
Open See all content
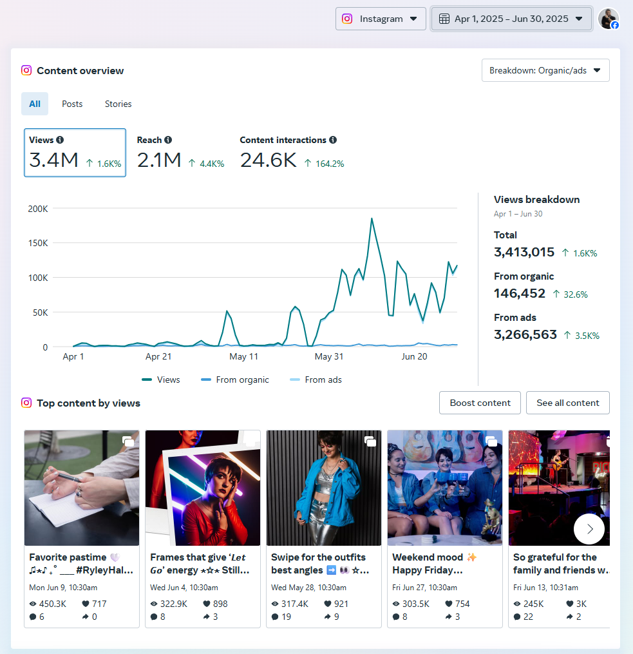tap(567, 402)
